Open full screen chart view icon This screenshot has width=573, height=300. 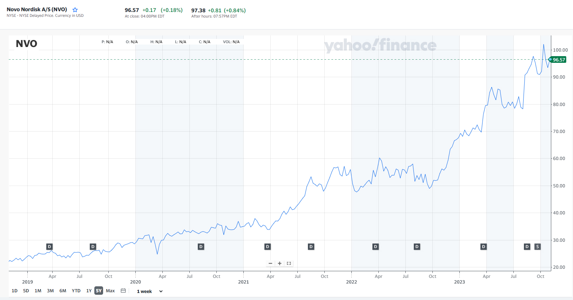pyautogui.click(x=289, y=263)
